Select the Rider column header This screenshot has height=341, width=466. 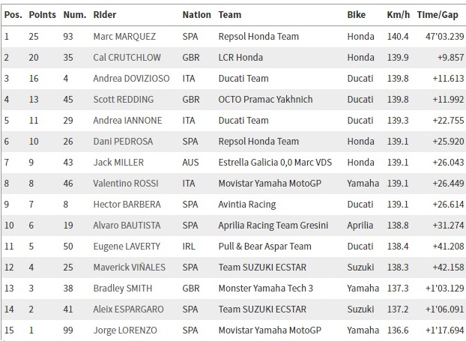(105, 15)
